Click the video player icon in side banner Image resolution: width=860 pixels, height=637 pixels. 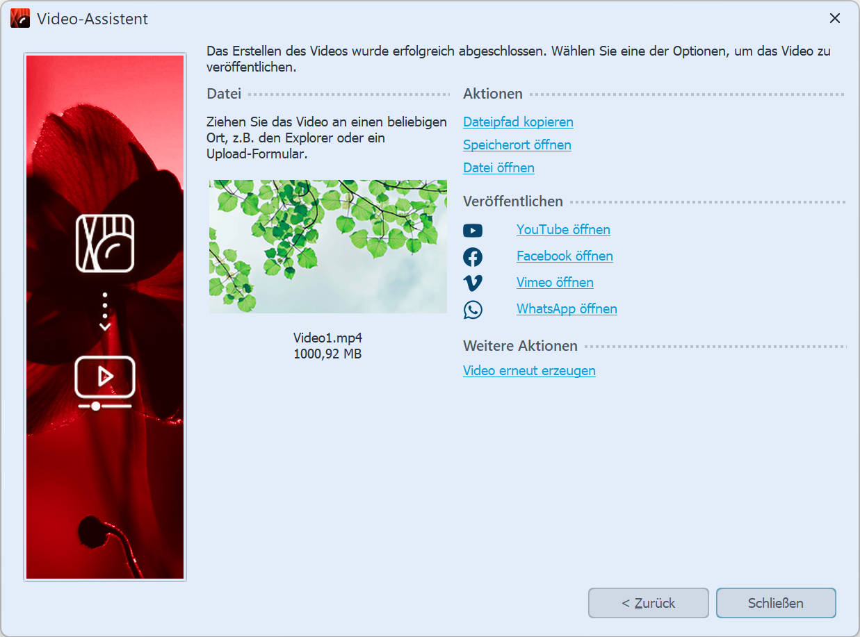pyautogui.click(x=105, y=383)
